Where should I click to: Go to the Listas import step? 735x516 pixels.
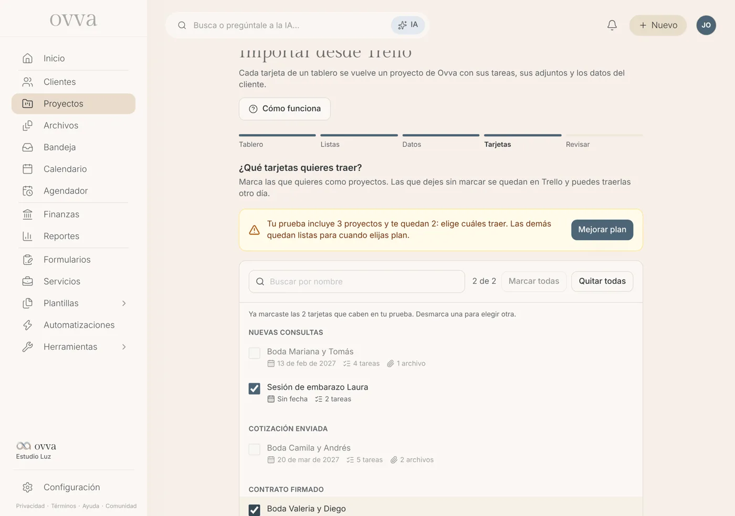click(359, 142)
